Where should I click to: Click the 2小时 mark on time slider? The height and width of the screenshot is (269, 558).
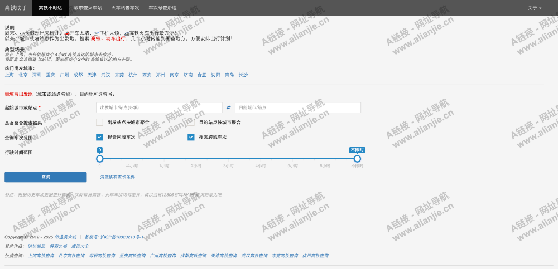(x=196, y=165)
